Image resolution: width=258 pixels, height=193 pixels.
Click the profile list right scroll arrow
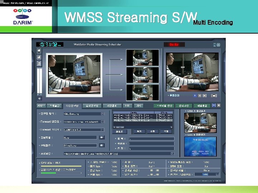(x=171, y=127)
